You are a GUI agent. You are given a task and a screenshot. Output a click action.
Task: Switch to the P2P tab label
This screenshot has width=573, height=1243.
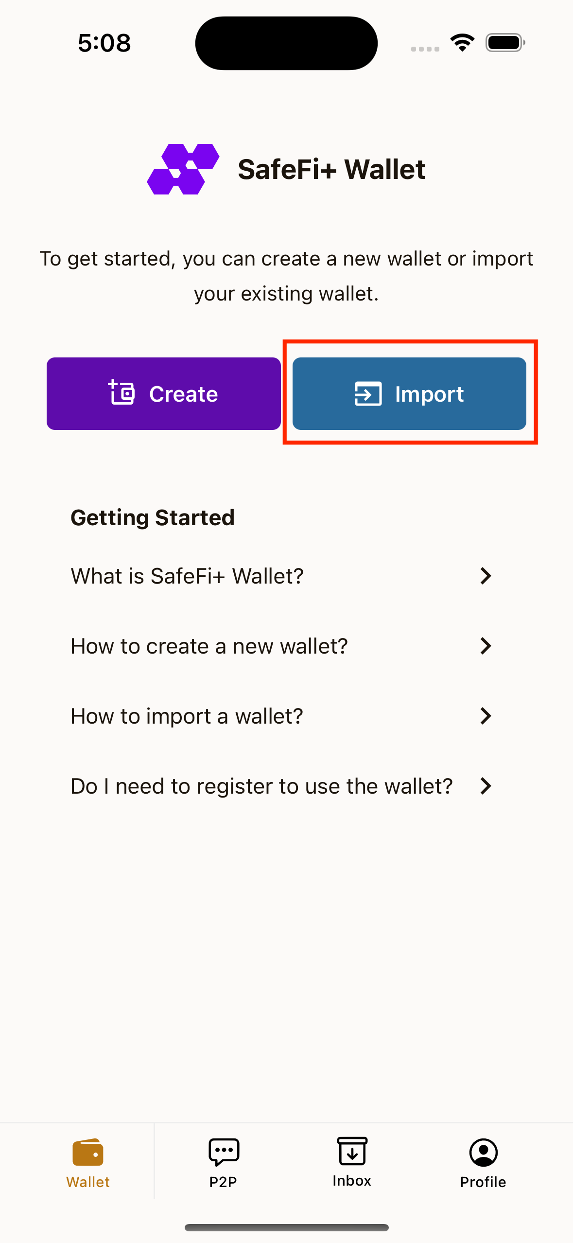pos(223,1182)
